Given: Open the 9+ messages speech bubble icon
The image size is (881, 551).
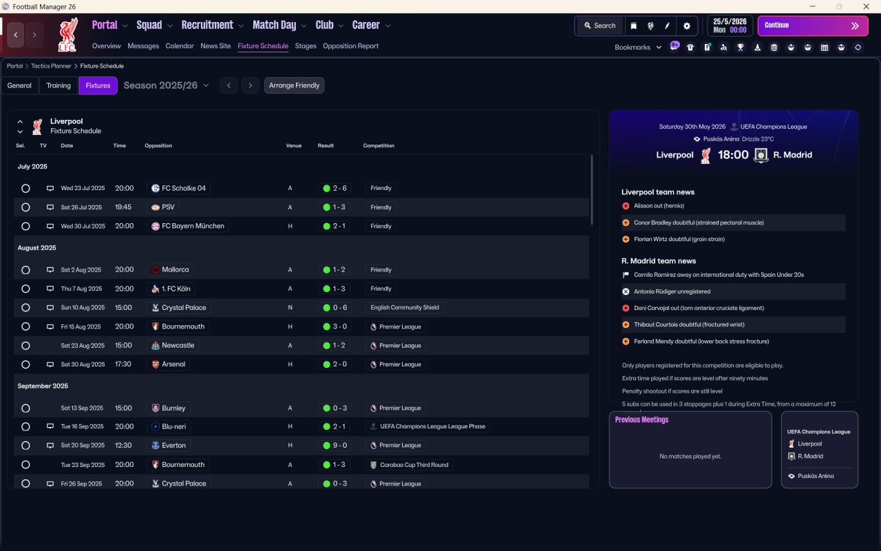Looking at the screenshot, I should [675, 47].
